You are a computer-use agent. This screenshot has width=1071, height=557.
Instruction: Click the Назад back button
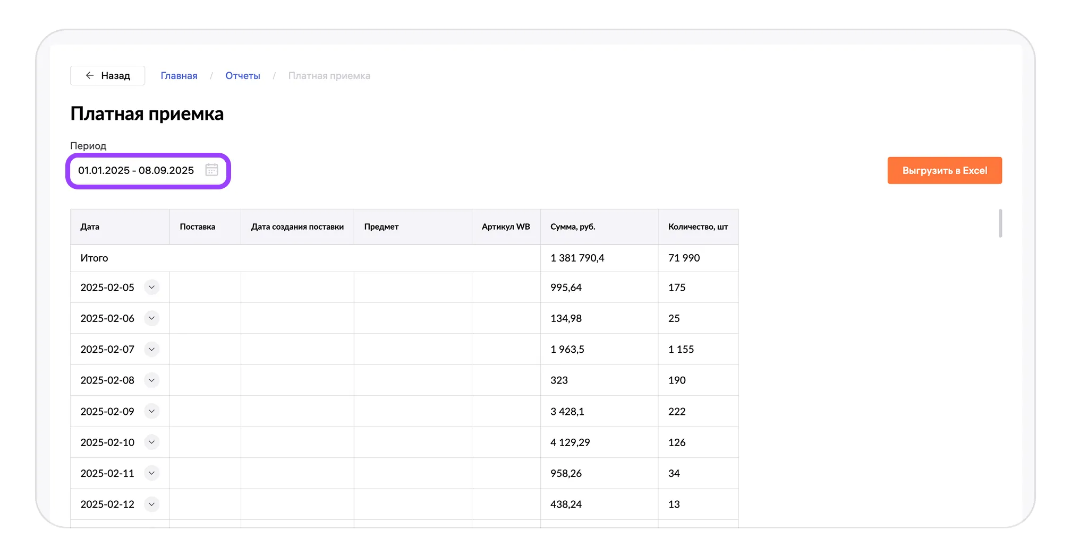[108, 76]
